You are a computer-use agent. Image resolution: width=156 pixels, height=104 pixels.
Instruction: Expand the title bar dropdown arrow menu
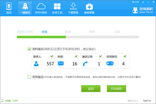143,2
